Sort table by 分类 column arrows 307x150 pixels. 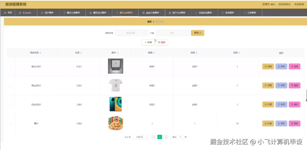81,53
